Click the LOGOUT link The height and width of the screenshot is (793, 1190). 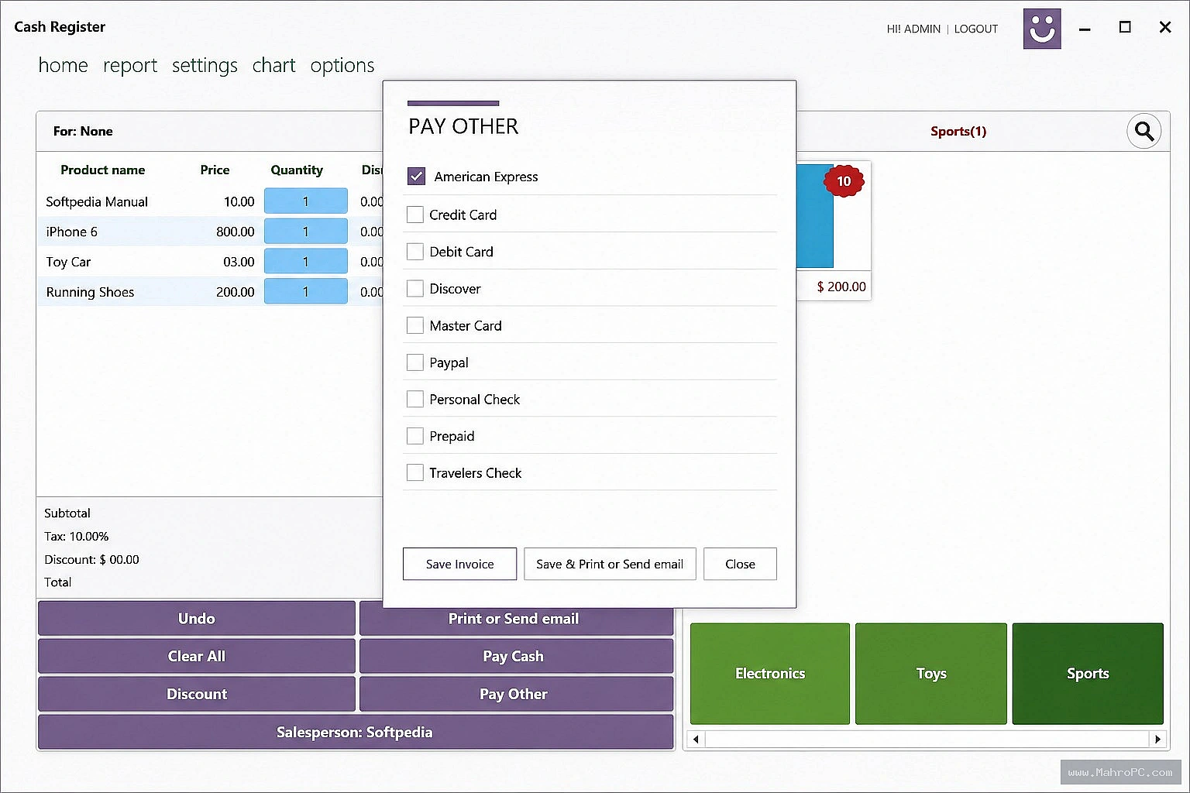(976, 29)
